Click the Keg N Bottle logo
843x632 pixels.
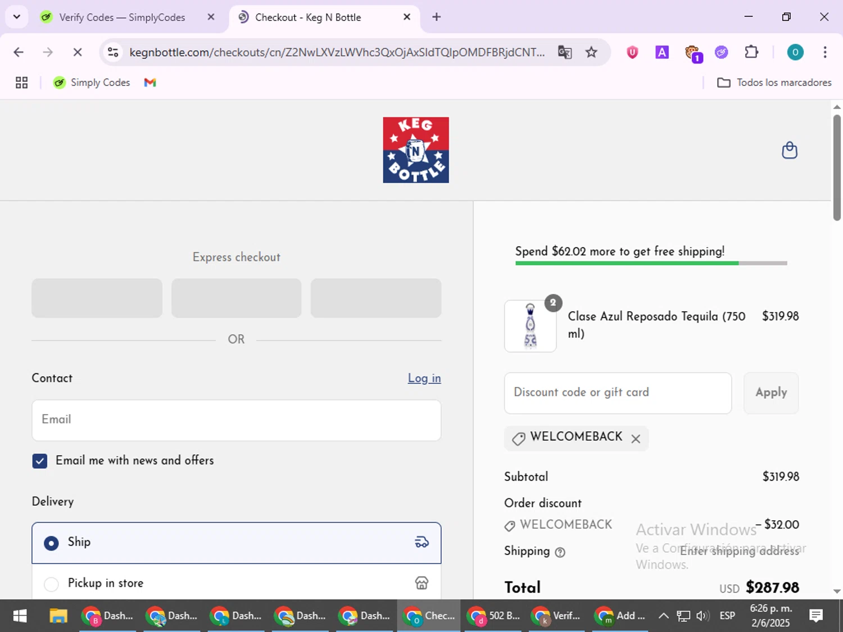pyautogui.click(x=416, y=150)
